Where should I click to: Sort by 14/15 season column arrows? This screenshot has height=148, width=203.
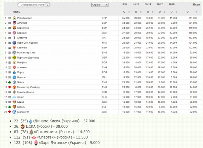pyautogui.click(x=141, y=12)
